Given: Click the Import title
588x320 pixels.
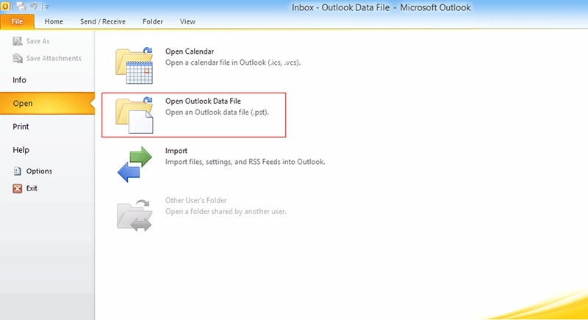Looking at the screenshot, I should click(x=176, y=151).
